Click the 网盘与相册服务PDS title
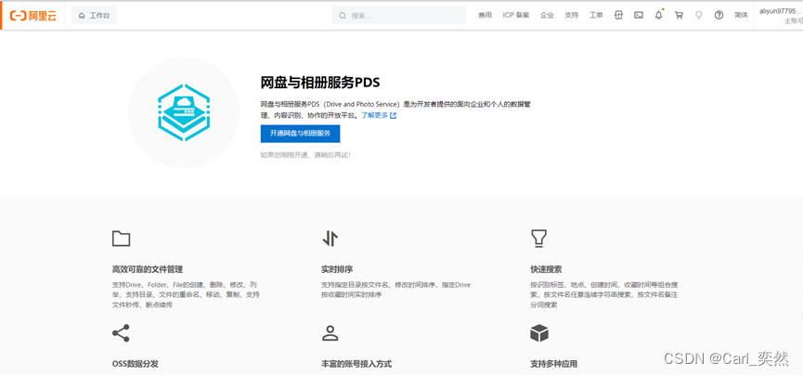The height and width of the screenshot is (375, 803). 320,83
